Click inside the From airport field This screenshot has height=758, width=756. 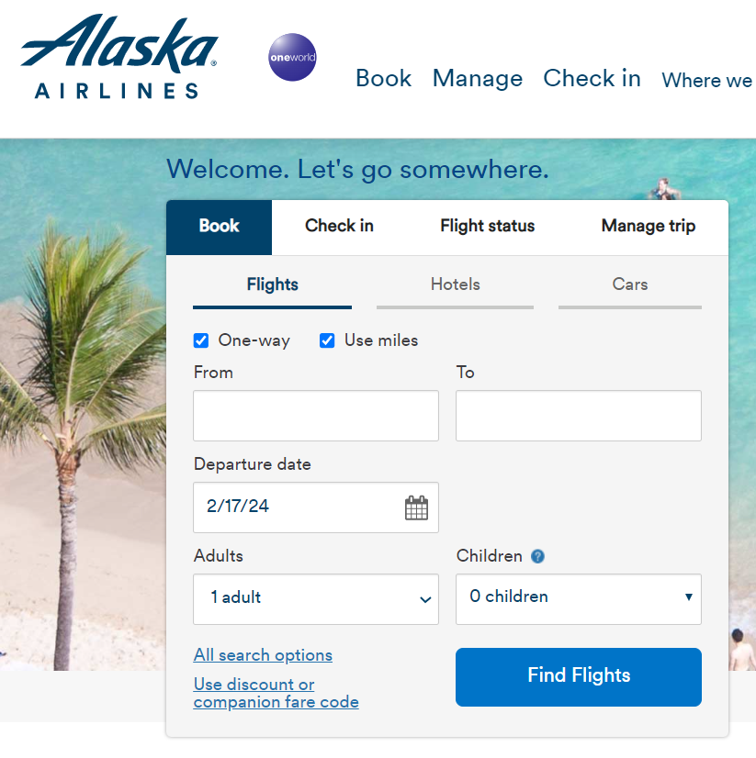click(x=315, y=415)
